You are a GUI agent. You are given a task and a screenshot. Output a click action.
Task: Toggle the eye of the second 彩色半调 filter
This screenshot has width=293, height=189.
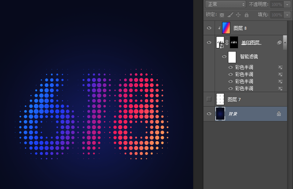pos(231,74)
